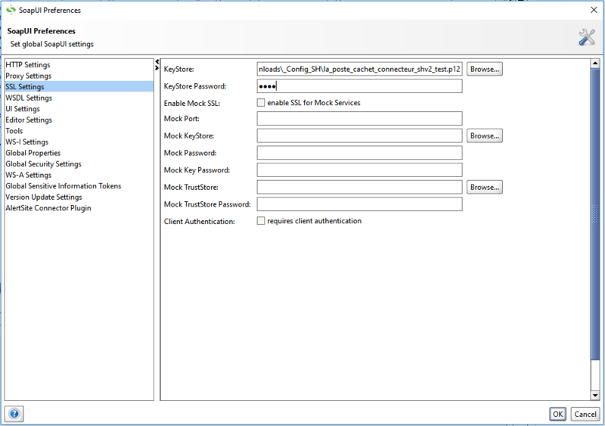Screen dimensions: 605x426
Task: Click the Mock Port field
Action: coord(360,119)
